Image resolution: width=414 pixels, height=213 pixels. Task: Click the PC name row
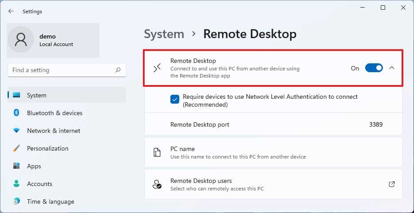pyautogui.click(x=273, y=152)
